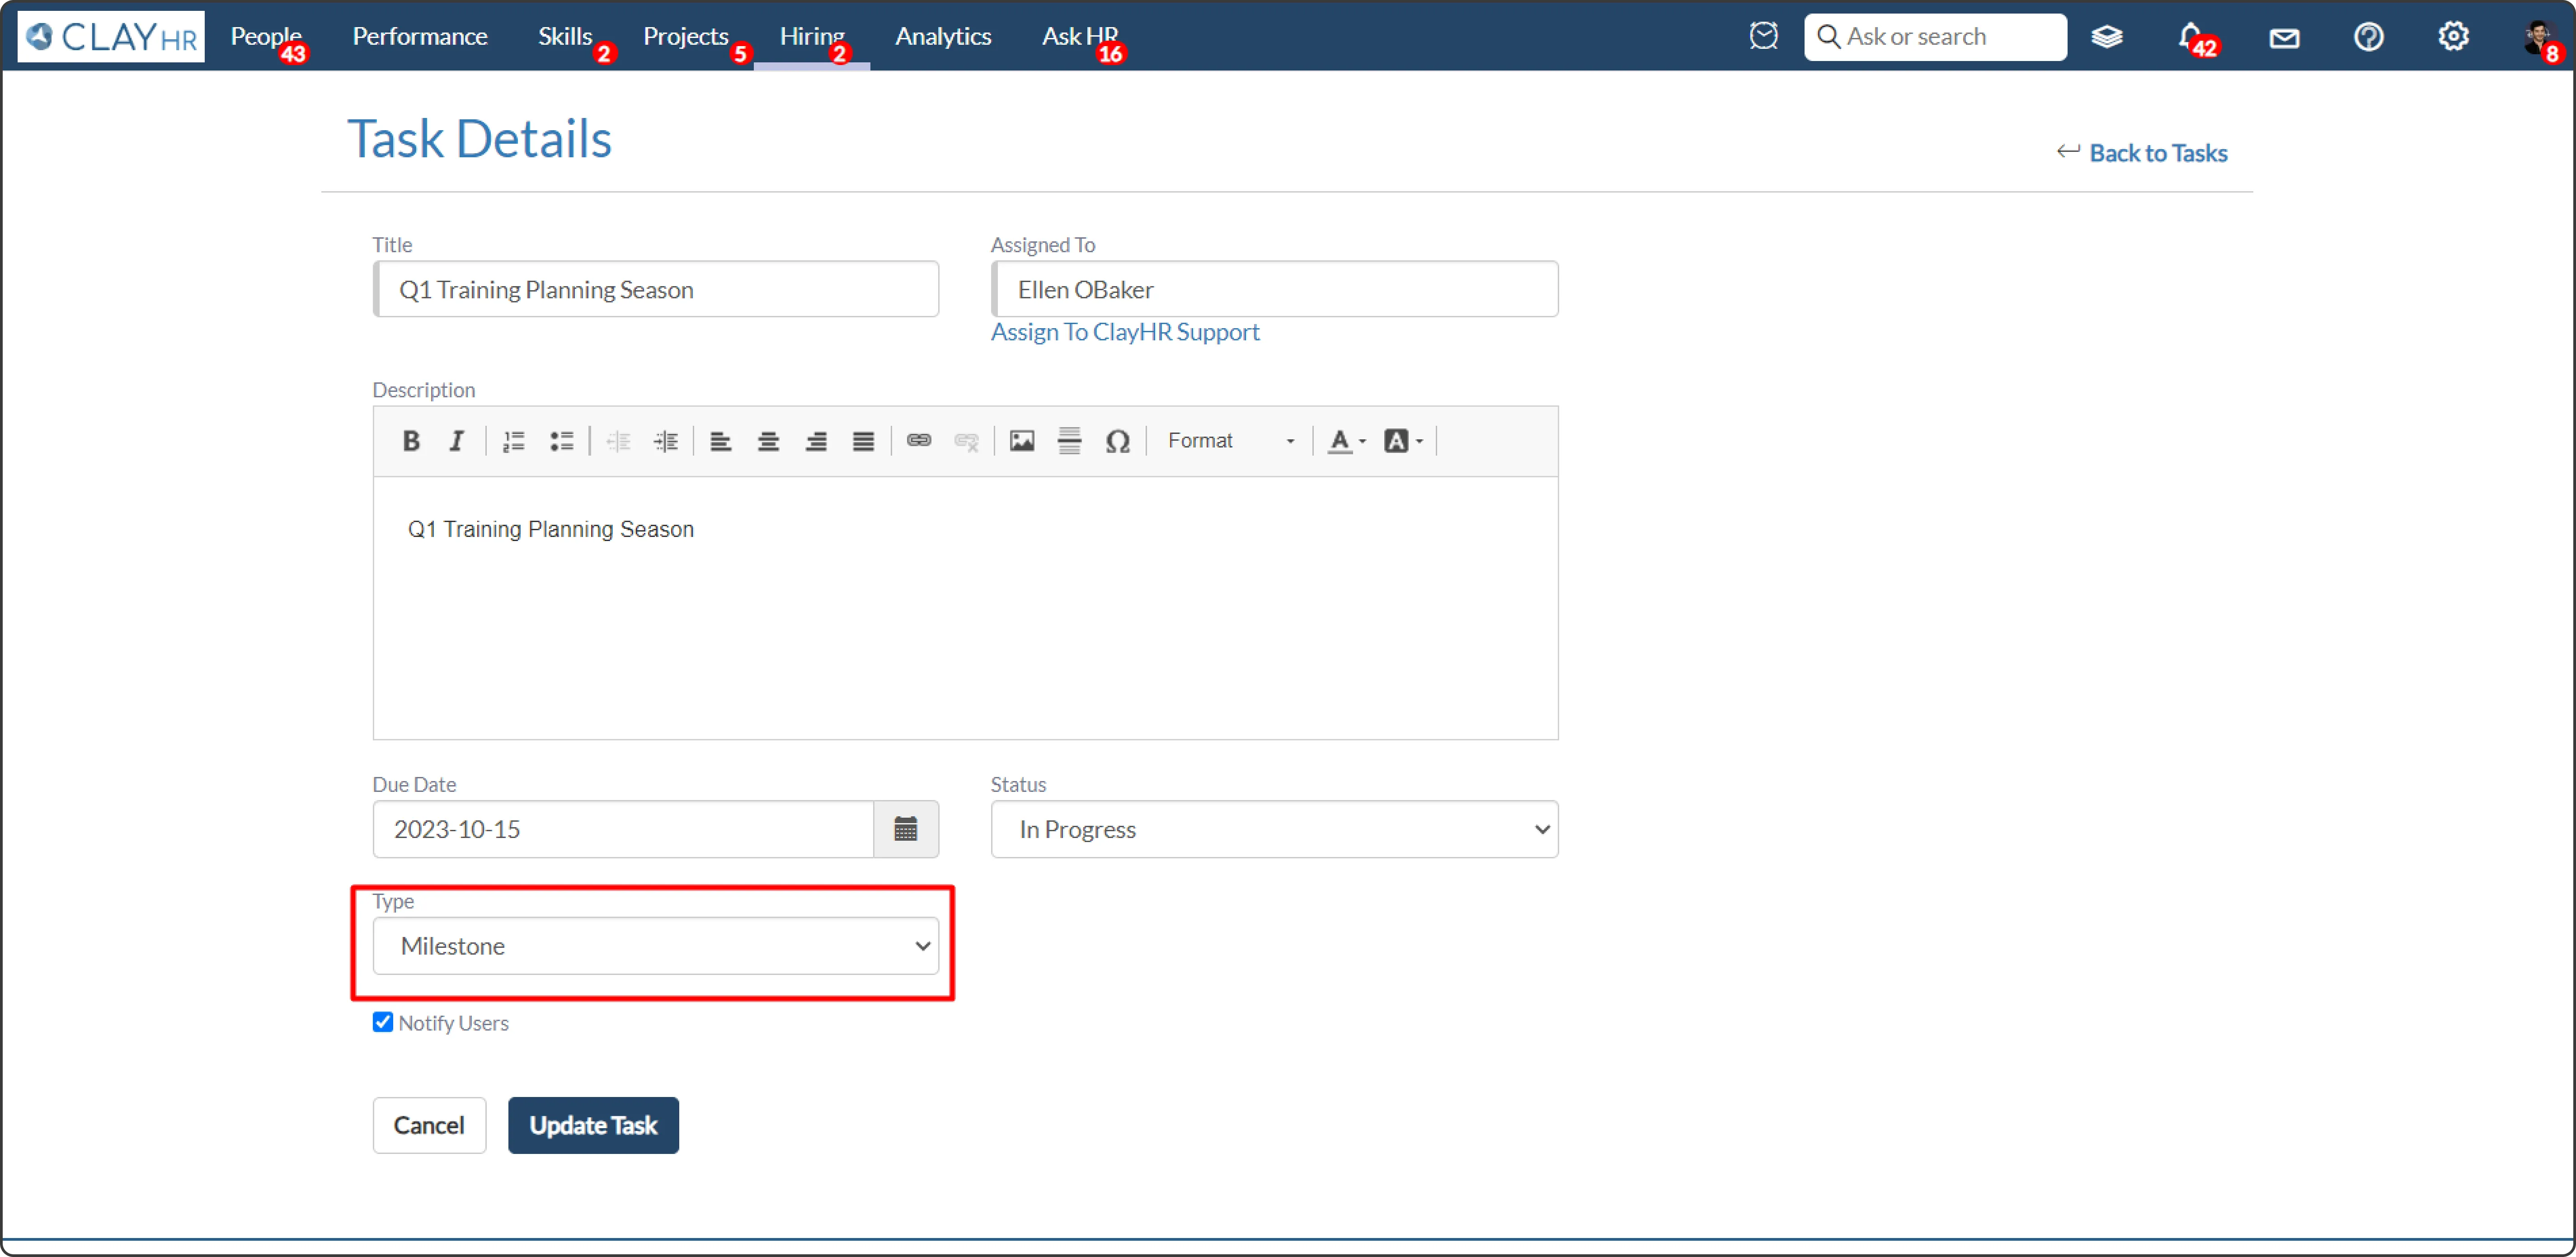The width and height of the screenshot is (2576, 1257).
Task: Open the due date calendar picker
Action: 905,829
